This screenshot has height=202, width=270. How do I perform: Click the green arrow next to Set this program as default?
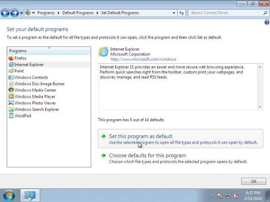point(103,136)
